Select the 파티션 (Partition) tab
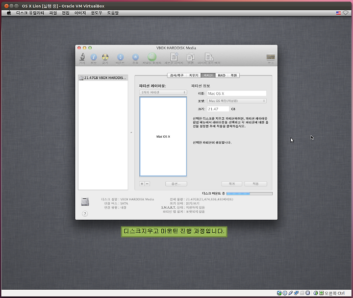 pyautogui.click(x=208, y=75)
